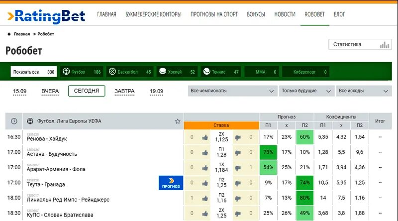Filter by Киберспорт sport

[306, 72]
